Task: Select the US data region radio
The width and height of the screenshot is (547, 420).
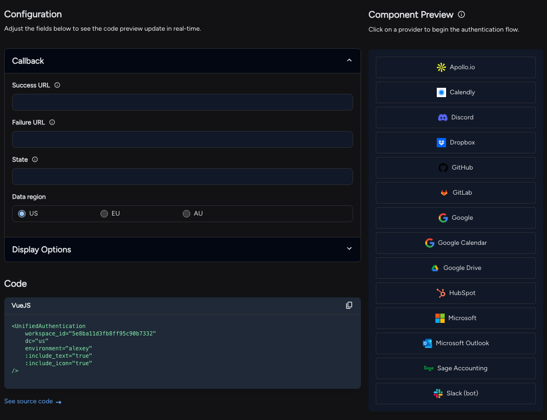Action: click(22, 214)
